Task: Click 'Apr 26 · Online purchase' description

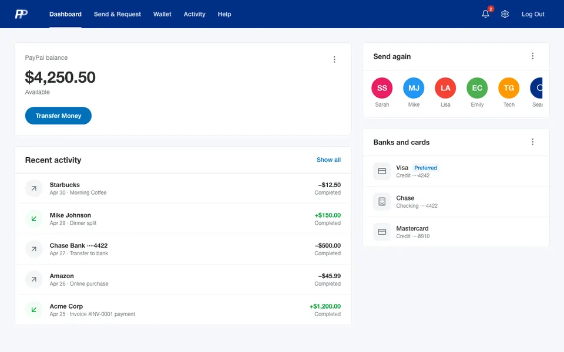Action: coord(79,284)
